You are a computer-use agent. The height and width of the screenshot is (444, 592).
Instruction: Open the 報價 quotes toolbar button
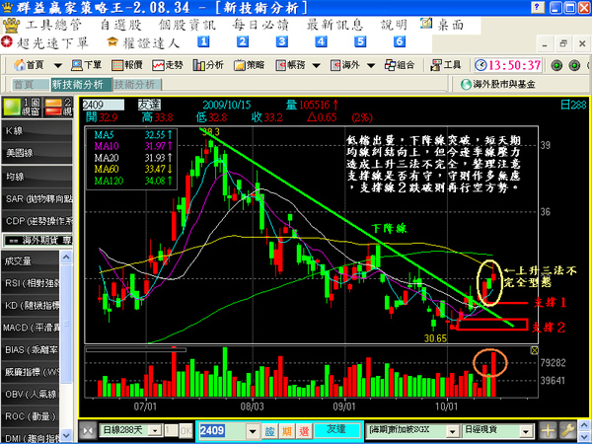tap(127, 65)
